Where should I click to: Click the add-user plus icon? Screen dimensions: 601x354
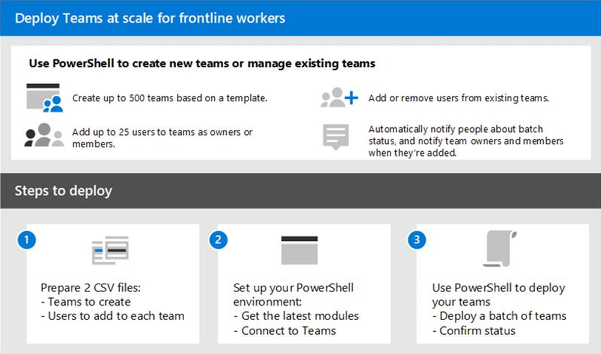tap(339, 98)
